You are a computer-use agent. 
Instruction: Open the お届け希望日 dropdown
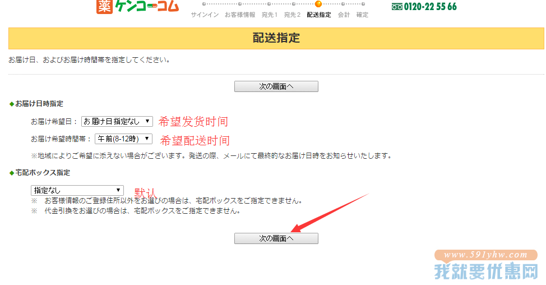(x=117, y=121)
